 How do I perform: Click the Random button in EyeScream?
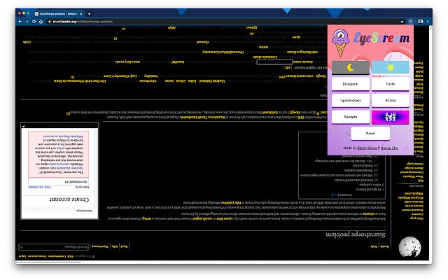point(350,117)
